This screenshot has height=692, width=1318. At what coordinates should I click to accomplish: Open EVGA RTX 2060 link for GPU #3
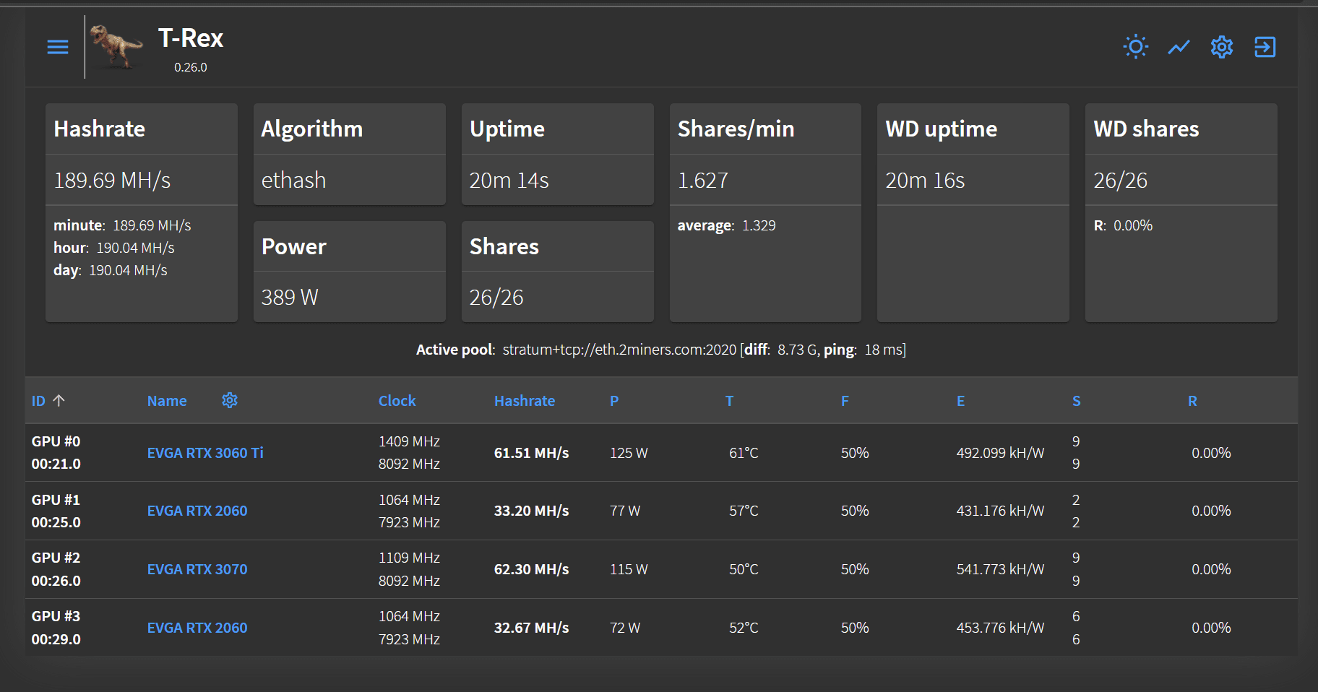197,628
